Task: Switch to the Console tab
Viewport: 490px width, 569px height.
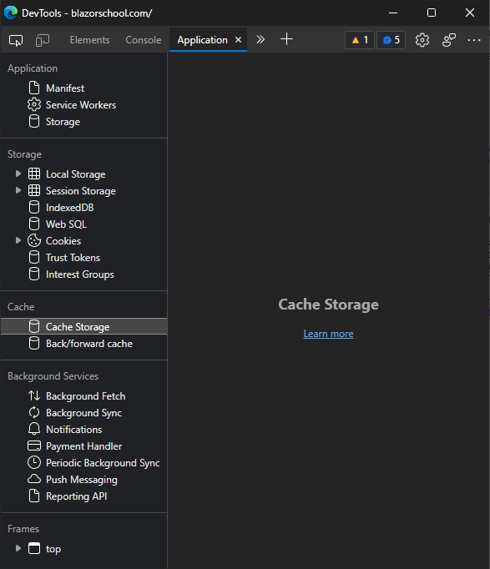Action: click(144, 40)
